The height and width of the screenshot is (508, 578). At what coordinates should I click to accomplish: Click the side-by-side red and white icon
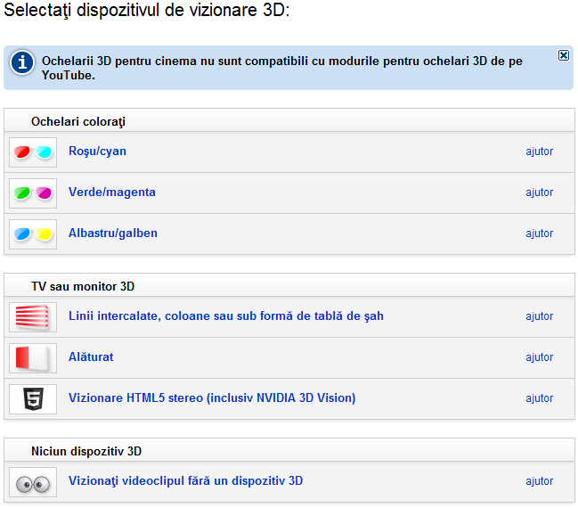tap(33, 358)
